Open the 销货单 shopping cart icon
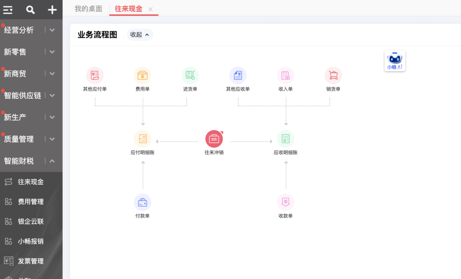 click(x=333, y=75)
